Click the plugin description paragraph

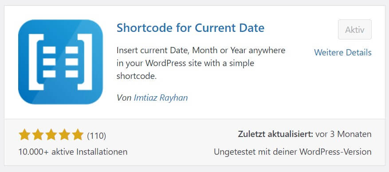(201, 63)
